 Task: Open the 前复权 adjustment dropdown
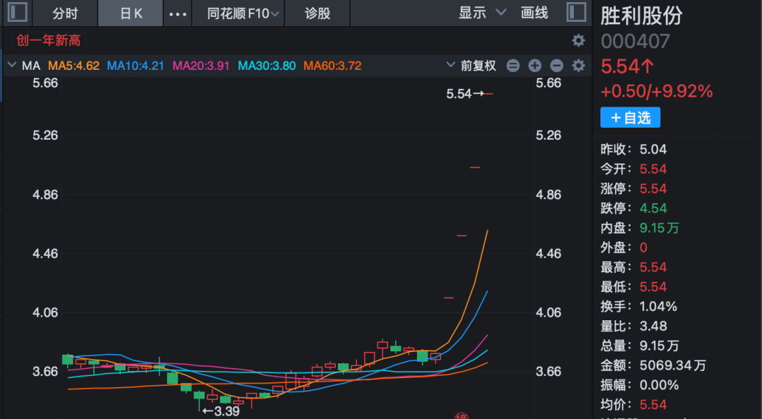point(471,66)
